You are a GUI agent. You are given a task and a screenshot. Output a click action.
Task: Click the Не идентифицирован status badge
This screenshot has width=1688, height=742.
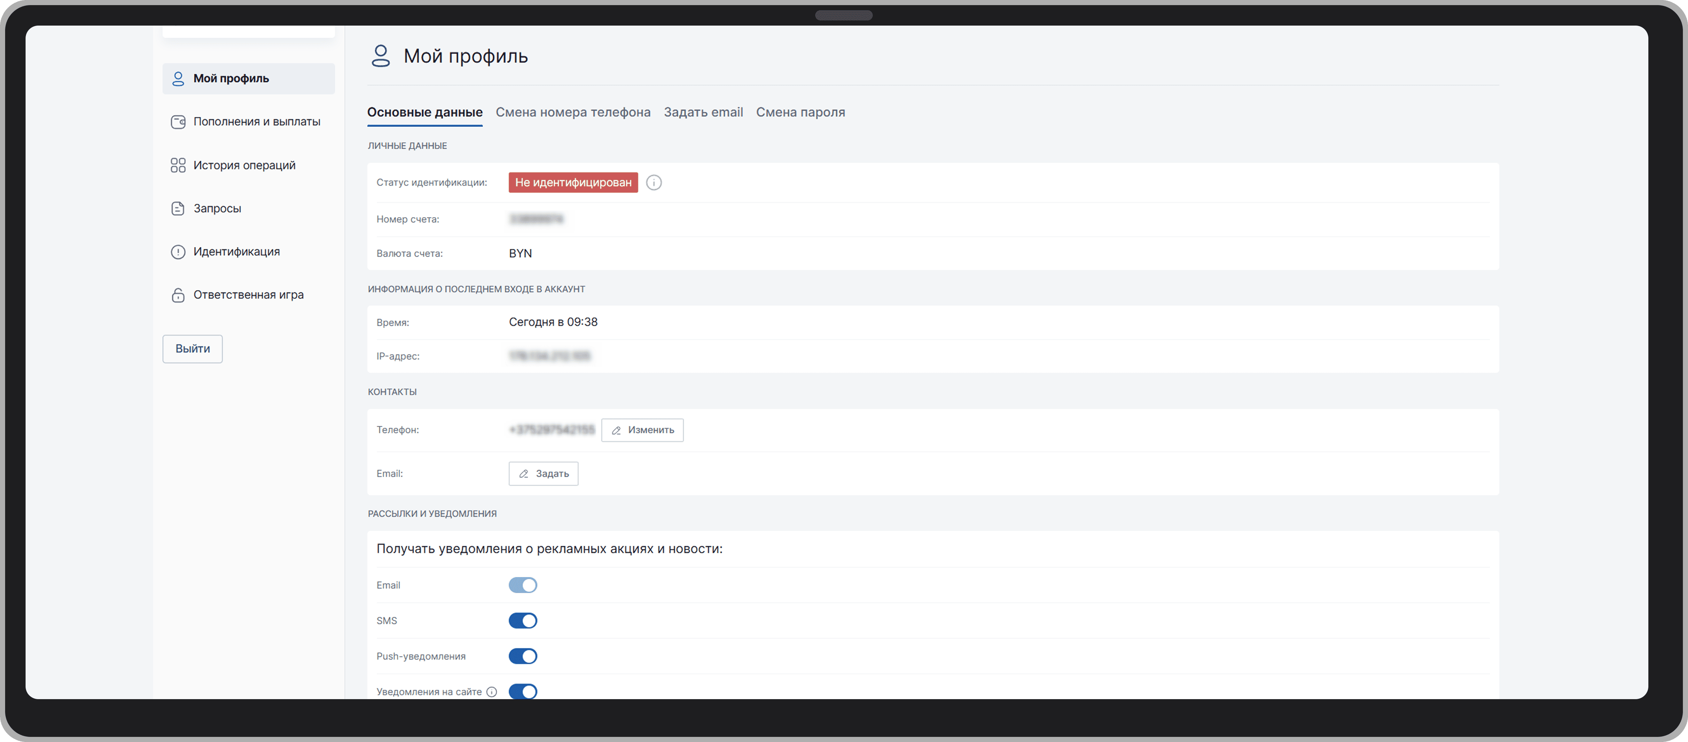pos(573,183)
